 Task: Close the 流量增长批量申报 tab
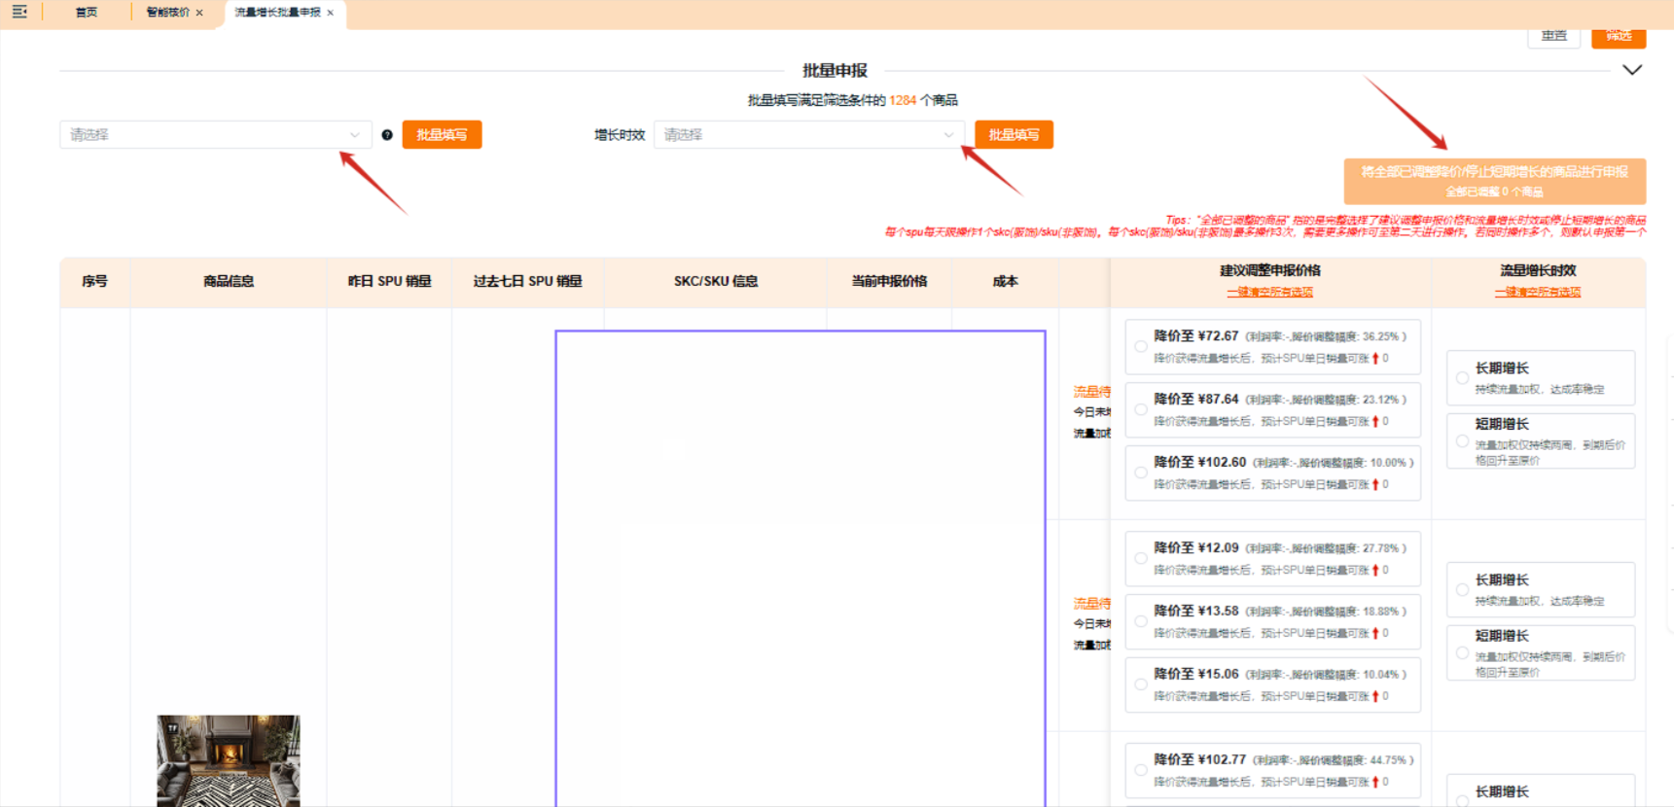pyautogui.click(x=331, y=13)
